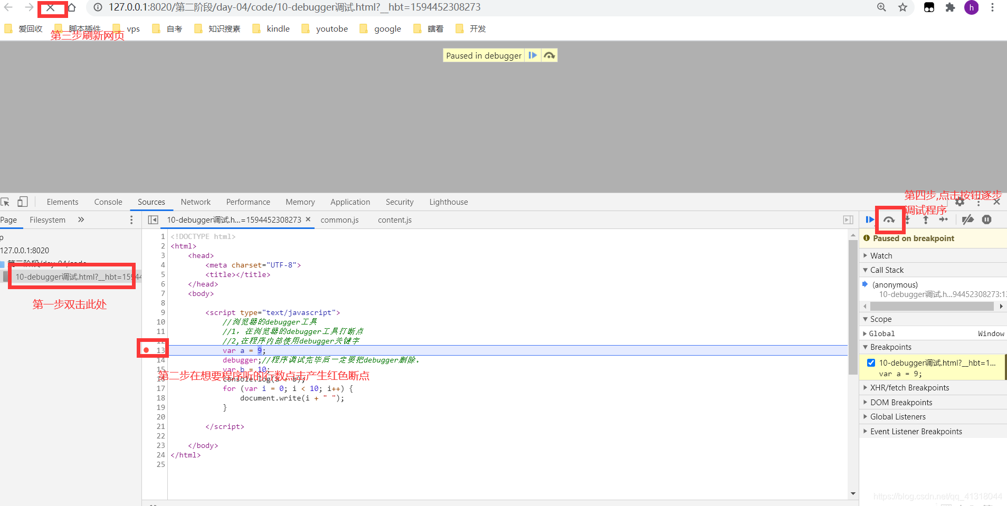Click browser back arrow
Screen dimensions: 1007x506
(x=8, y=7)
